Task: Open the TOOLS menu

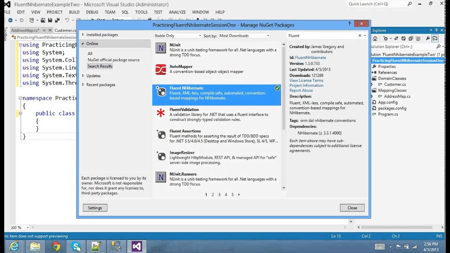Action: coord(141,12)
